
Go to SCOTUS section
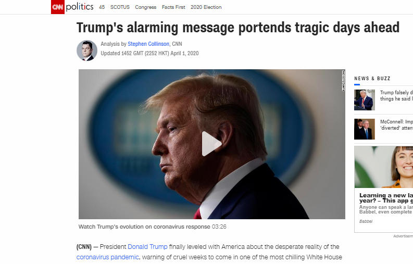click(120, 7)
